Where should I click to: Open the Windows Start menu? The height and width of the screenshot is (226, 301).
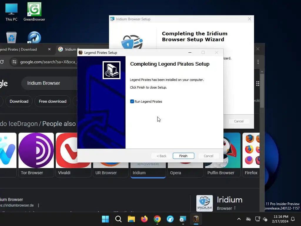105,219
